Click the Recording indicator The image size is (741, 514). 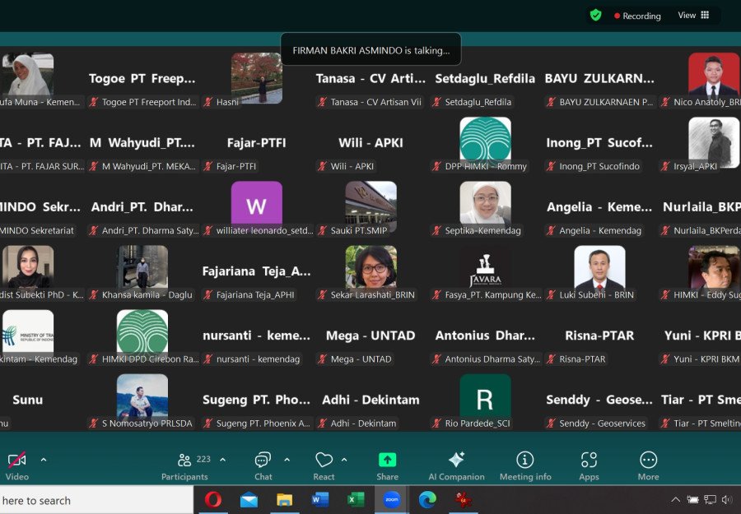pos(637,16)
